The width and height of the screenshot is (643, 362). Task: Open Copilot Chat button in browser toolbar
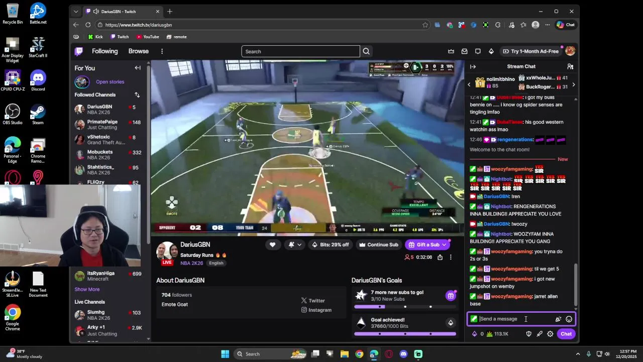click(x=566, y=25)
